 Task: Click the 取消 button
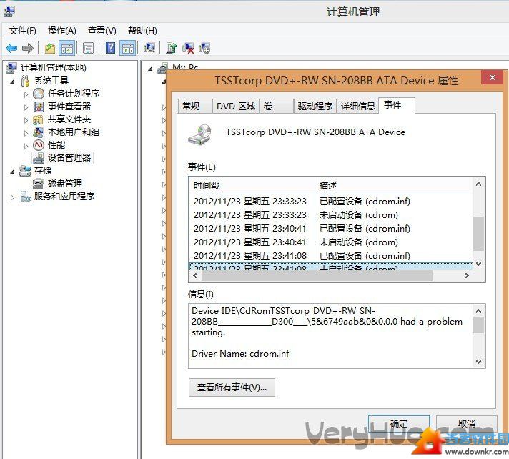click(467, 423)
